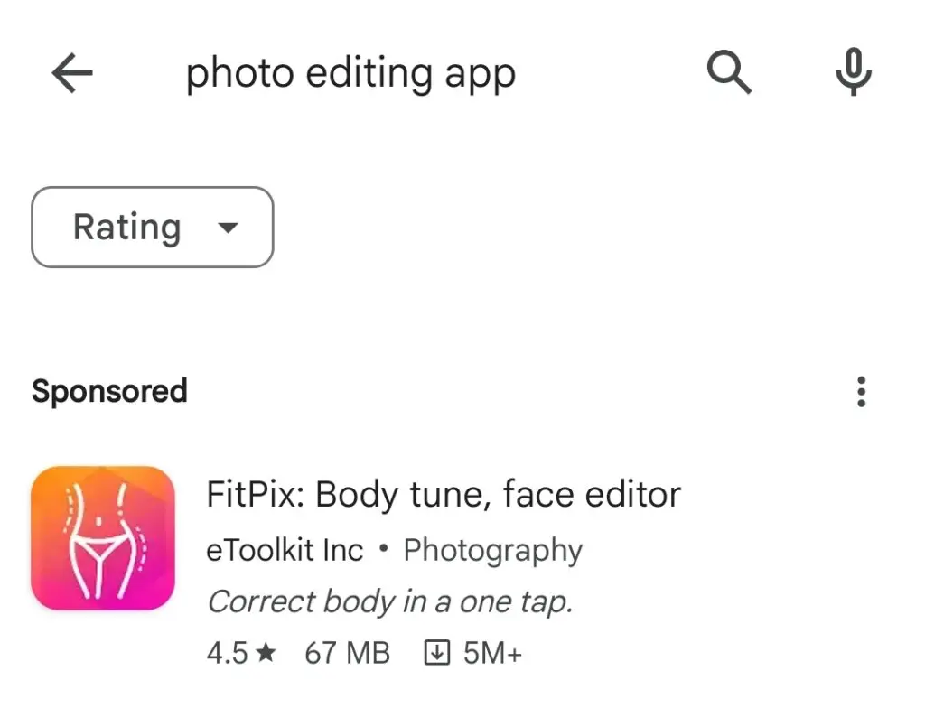The height and width of the screenshot is (708, 925).
Task: Start voice search with the microphone
Action: pyautogui.click(x=853, y=72)
